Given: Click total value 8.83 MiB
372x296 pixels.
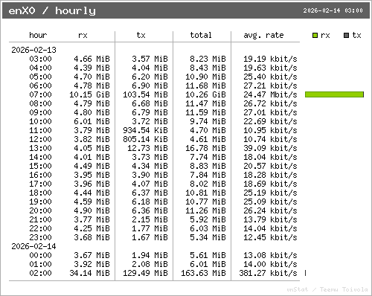Looking at the screenshot, I should [x=208, y=166].
